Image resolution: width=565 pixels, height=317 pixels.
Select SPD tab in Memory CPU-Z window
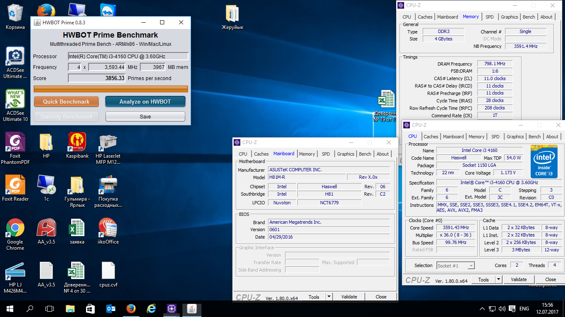[x=490, y=17]
